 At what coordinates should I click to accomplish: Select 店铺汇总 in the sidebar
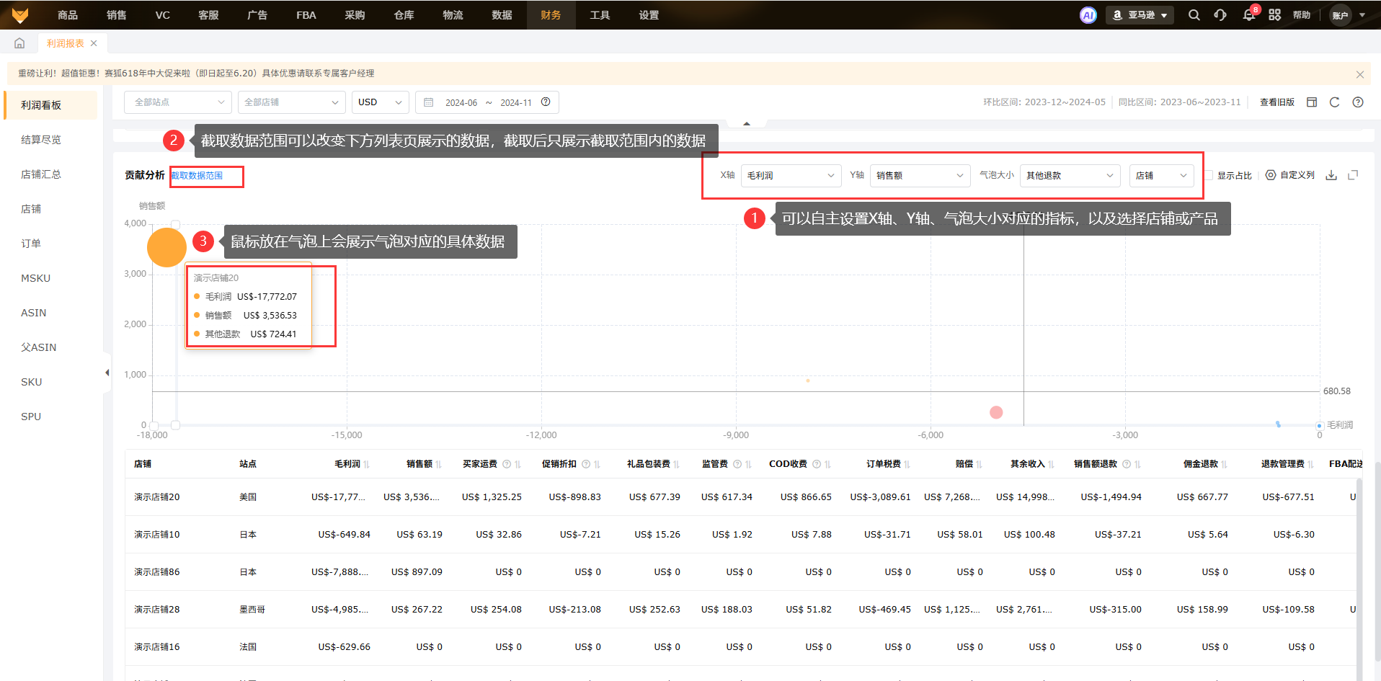point(41,174)
